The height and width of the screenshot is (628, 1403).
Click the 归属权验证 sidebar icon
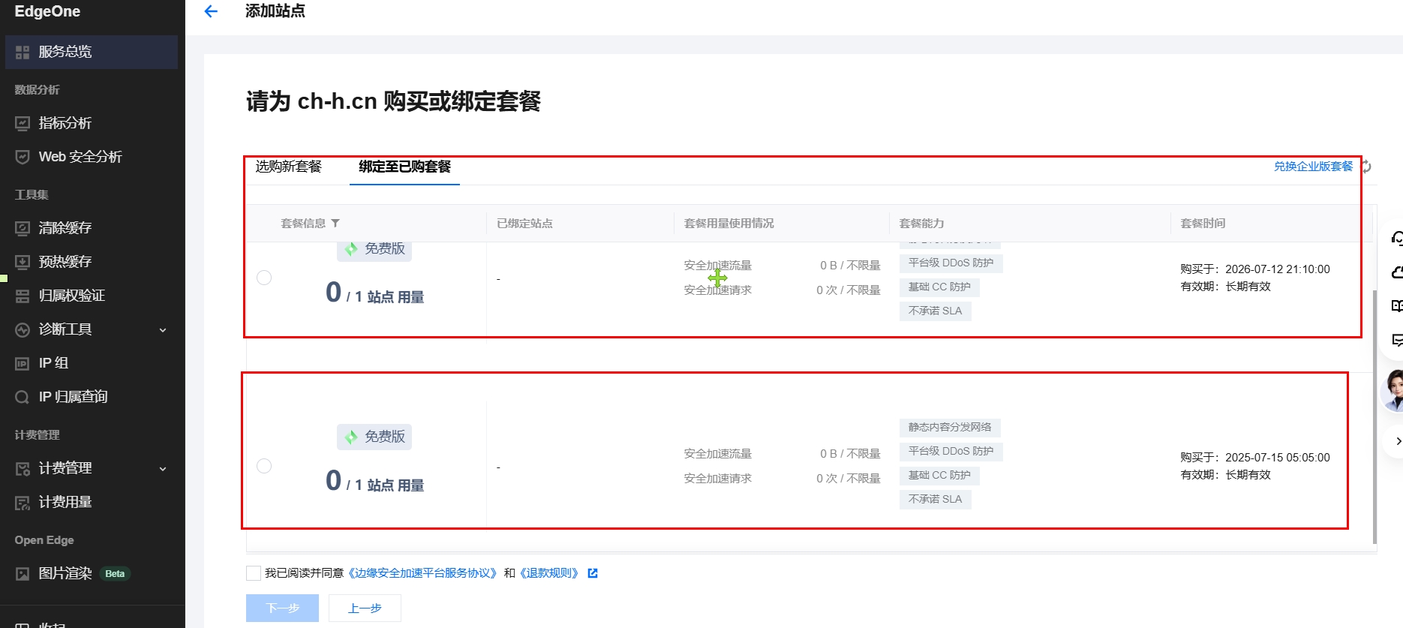[x=23, y=296]
